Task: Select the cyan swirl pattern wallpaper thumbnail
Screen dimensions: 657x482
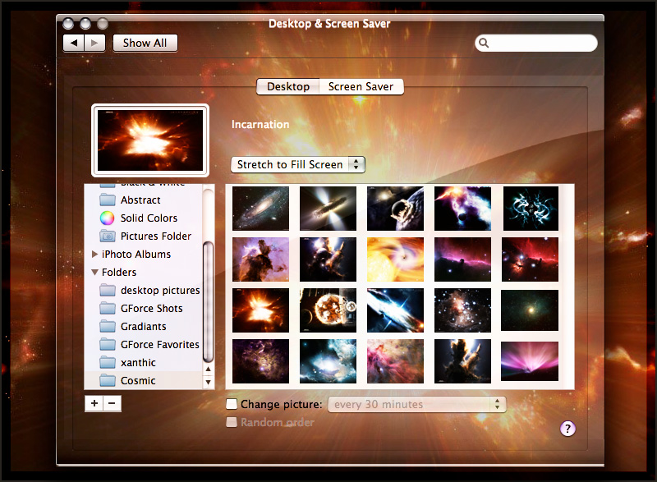Action: [x=531, y=209]
